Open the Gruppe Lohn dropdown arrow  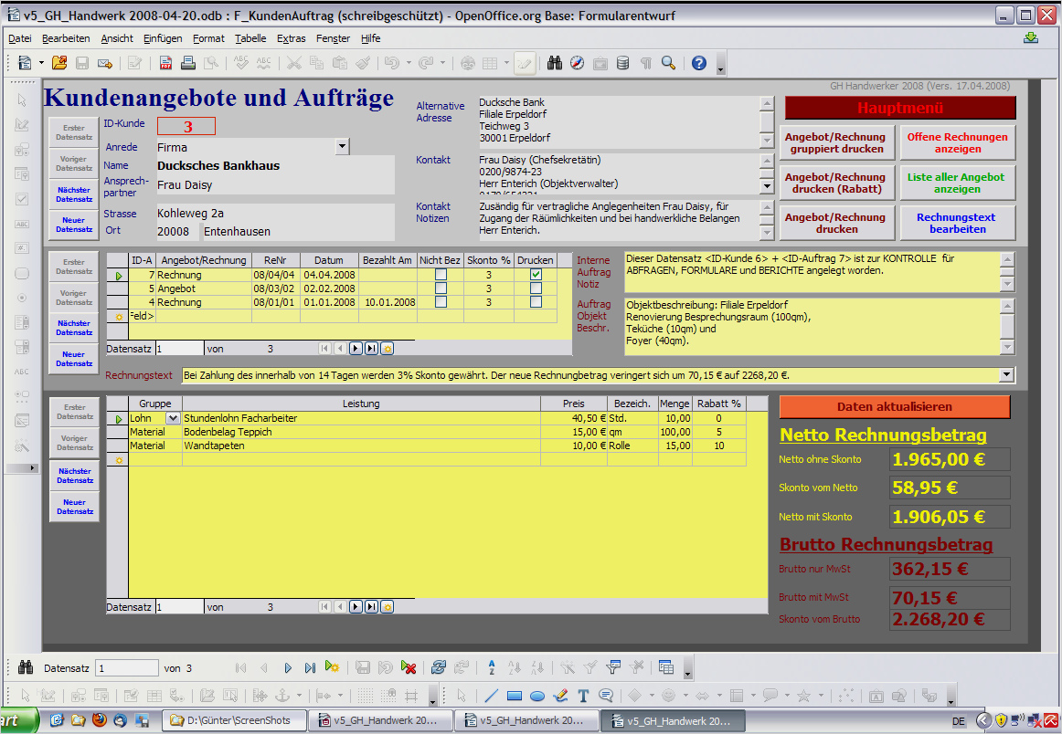pos(172,418)
